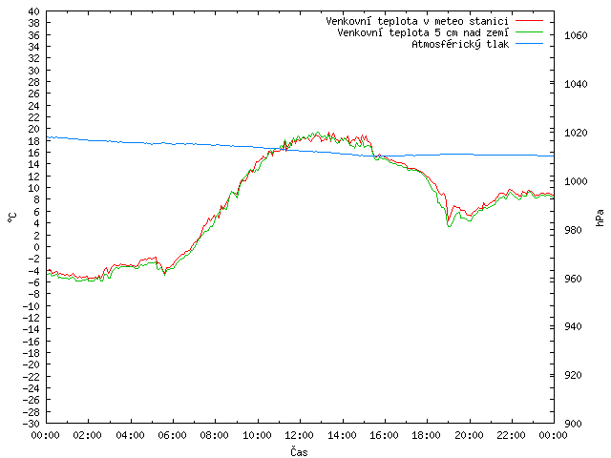This screenshot has width=611, height=458.
Task: Click the red legend line sample
Action: pos(529,21)
